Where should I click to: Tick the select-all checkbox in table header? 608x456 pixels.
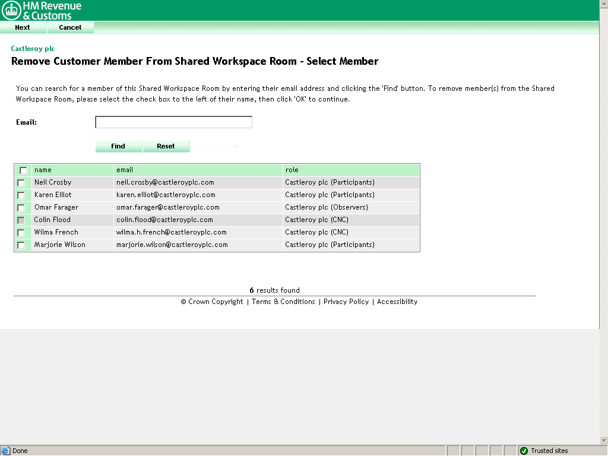[23, 170]
